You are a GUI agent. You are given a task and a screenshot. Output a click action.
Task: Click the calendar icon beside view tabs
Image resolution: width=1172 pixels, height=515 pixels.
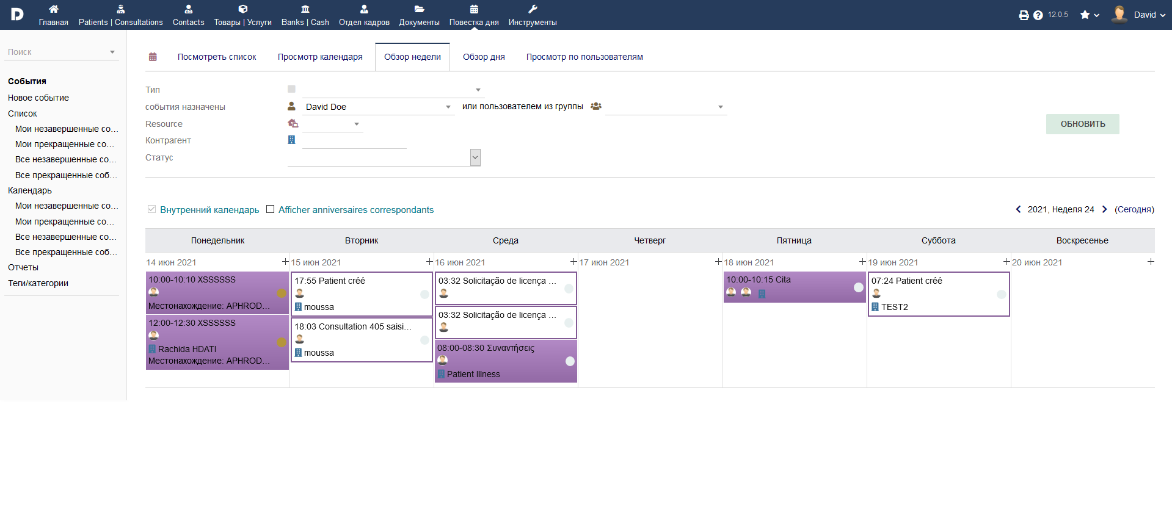153,57
